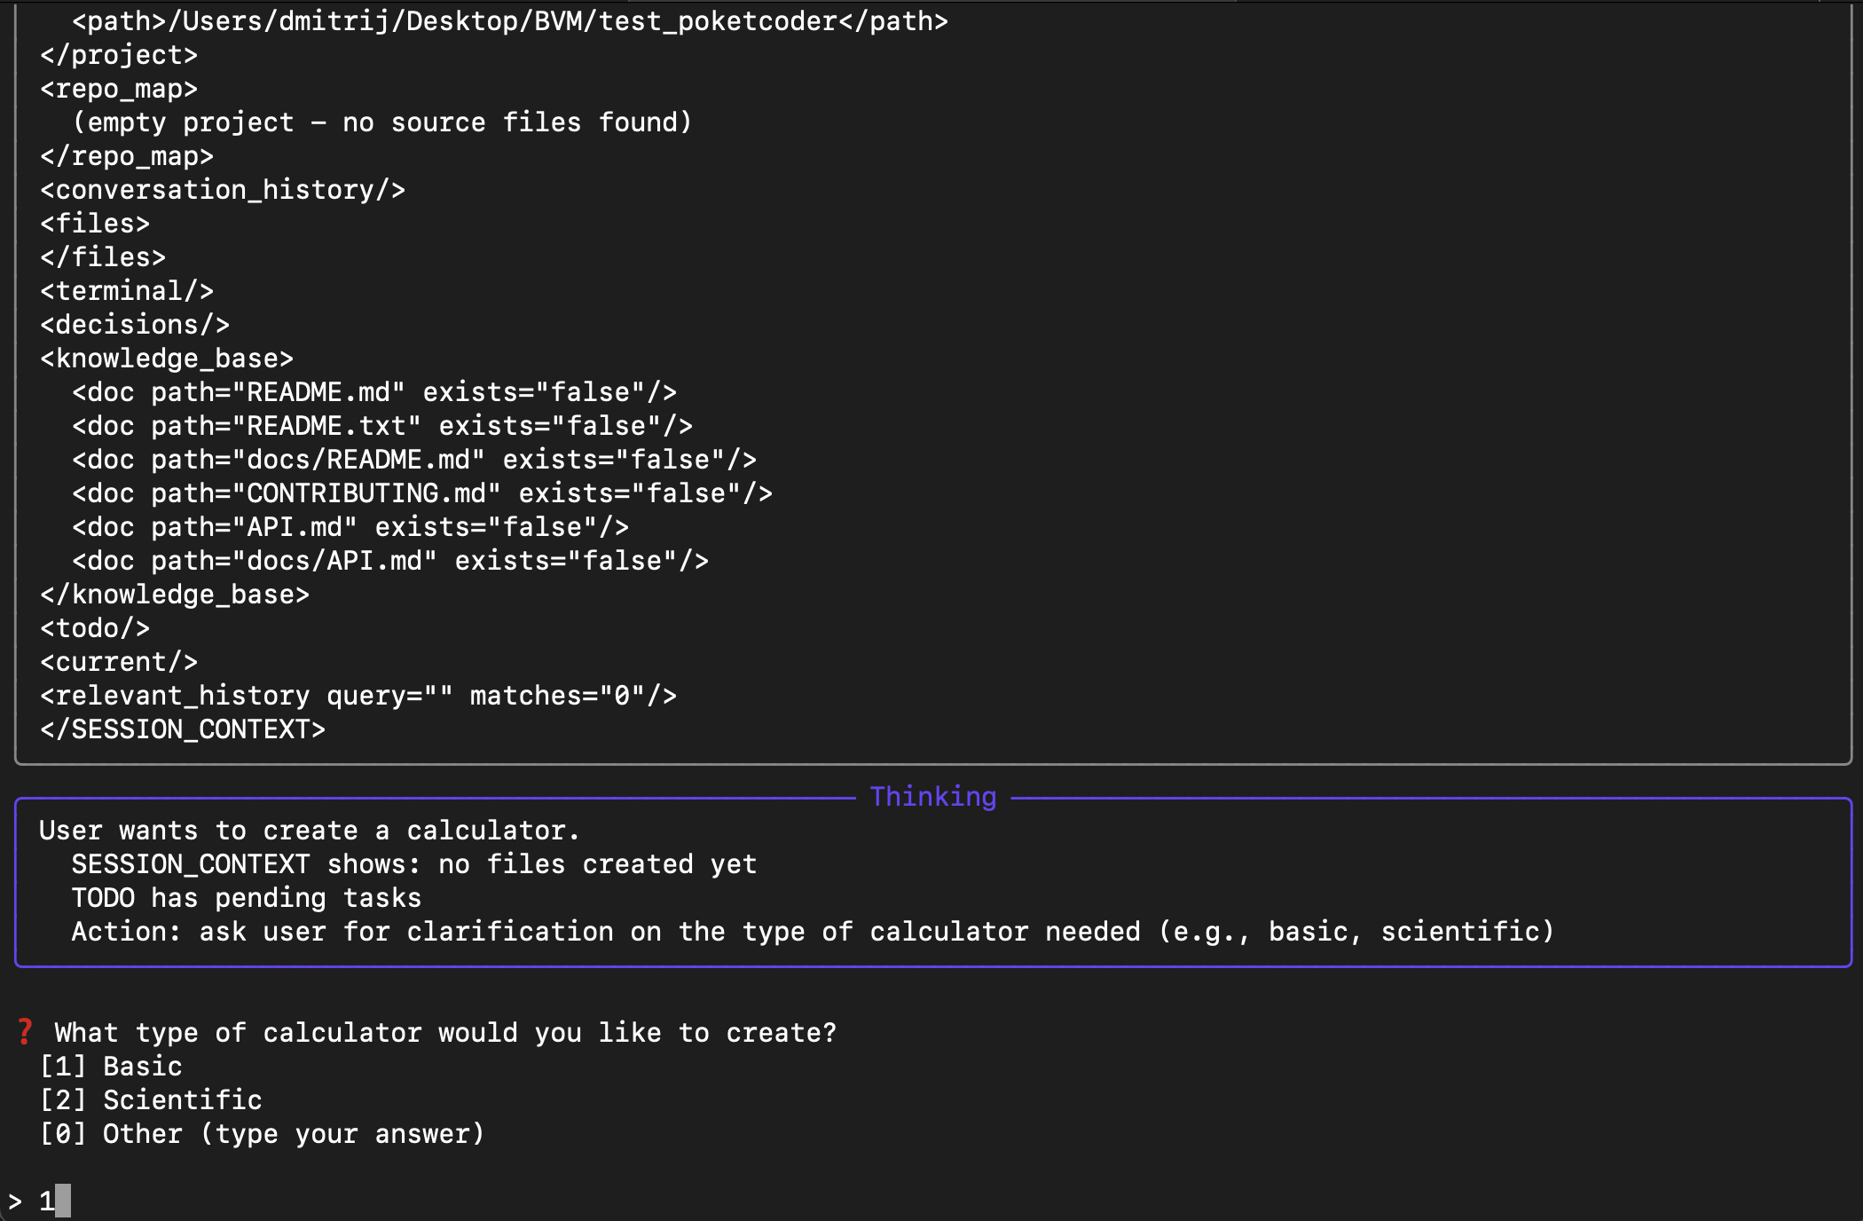Choose [0] Other (type your answer)
This screenshot has height=1221, width=1863.
(262, 1133)
